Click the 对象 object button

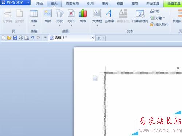click(156, 18)
